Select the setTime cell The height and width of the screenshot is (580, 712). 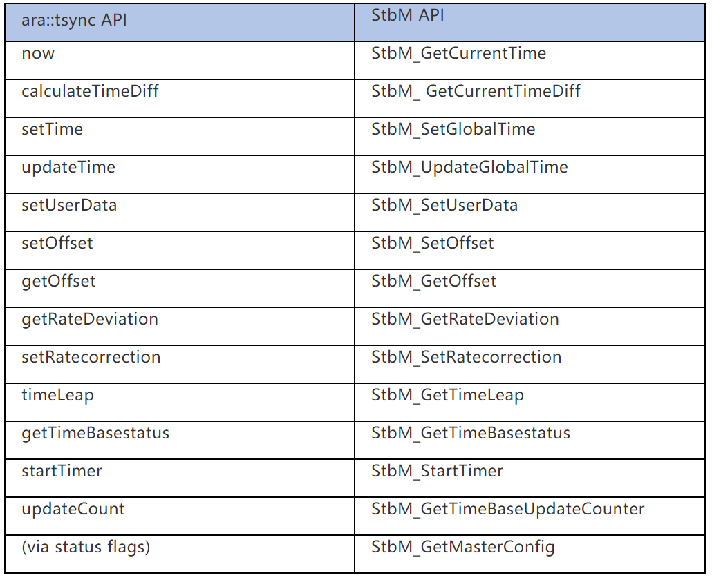point(52,129)
